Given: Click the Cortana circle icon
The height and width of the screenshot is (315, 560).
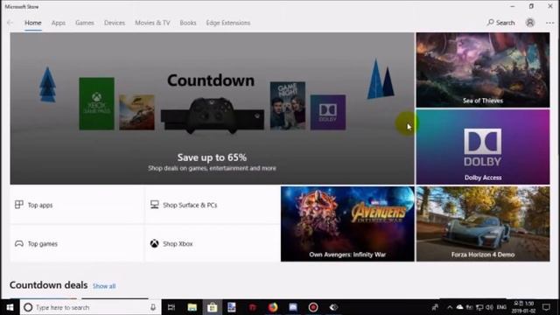Looking at the screenshot, I should pyautogui.click(x=28, y=307).
